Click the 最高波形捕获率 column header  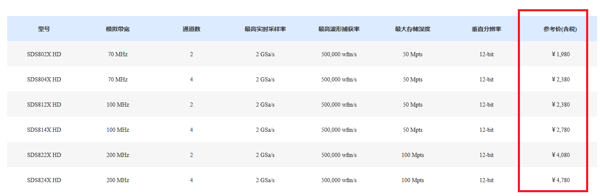[x=339, y=29]
